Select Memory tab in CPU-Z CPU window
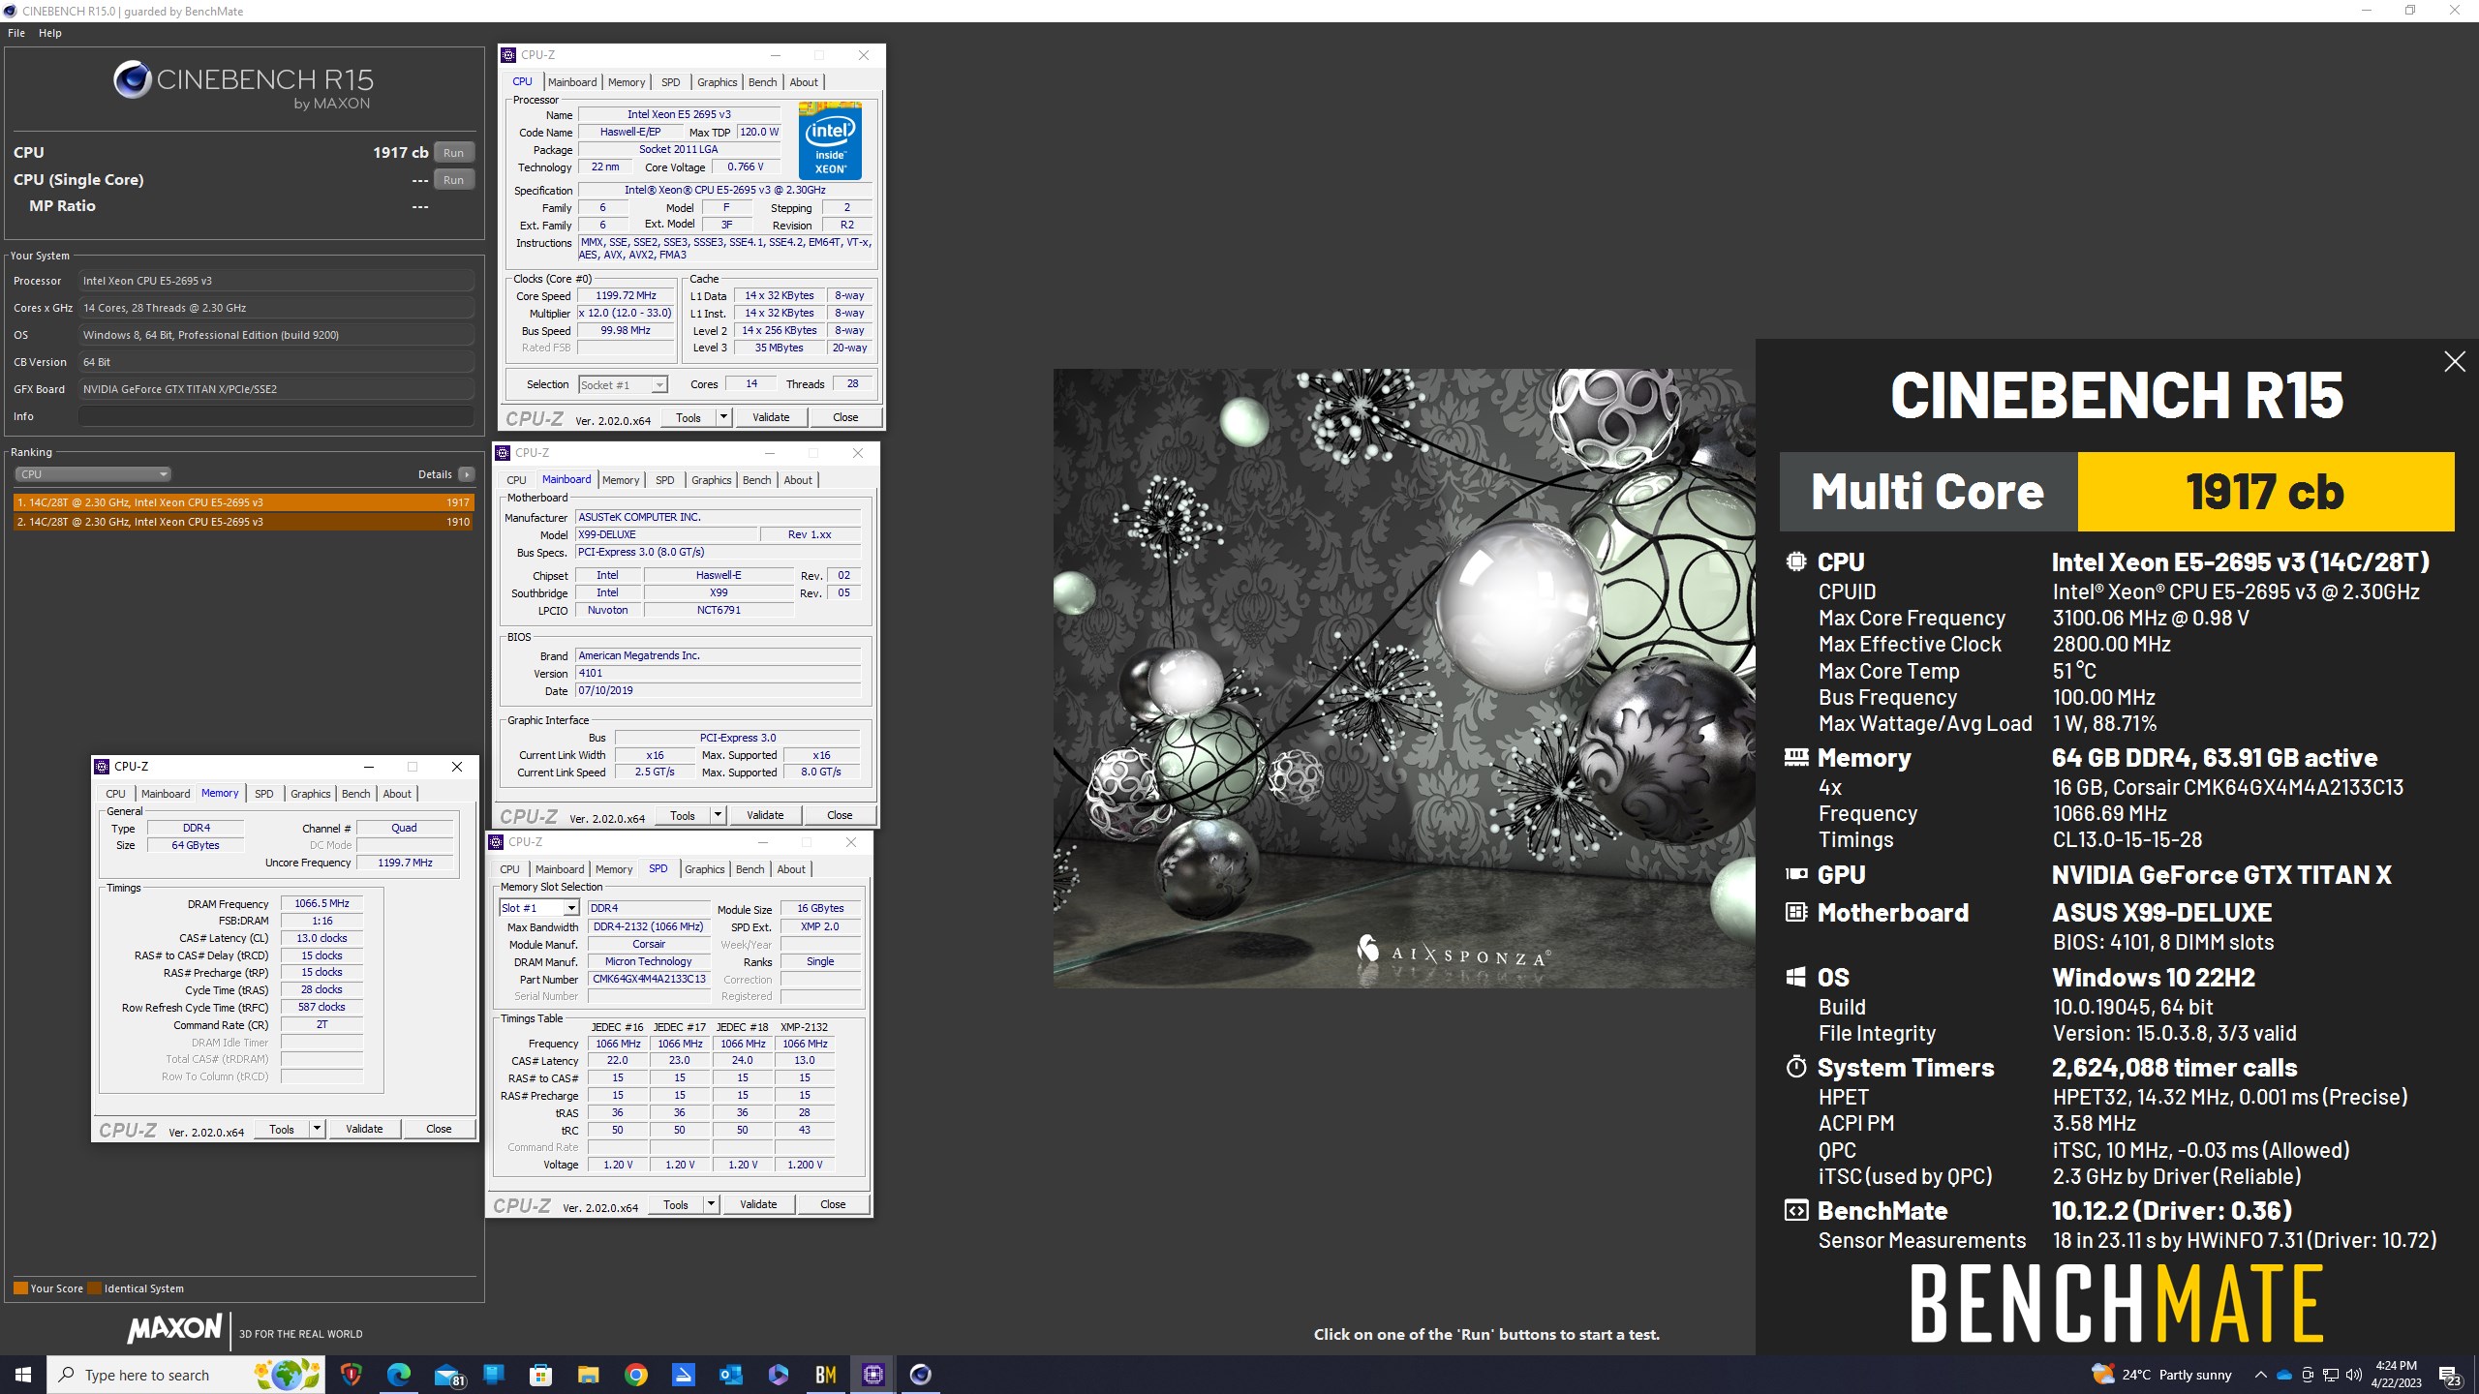 pos(627,82)
